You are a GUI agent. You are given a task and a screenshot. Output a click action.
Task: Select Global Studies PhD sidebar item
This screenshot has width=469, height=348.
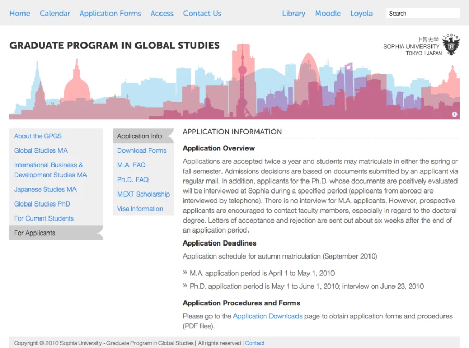tap(42, 204)
